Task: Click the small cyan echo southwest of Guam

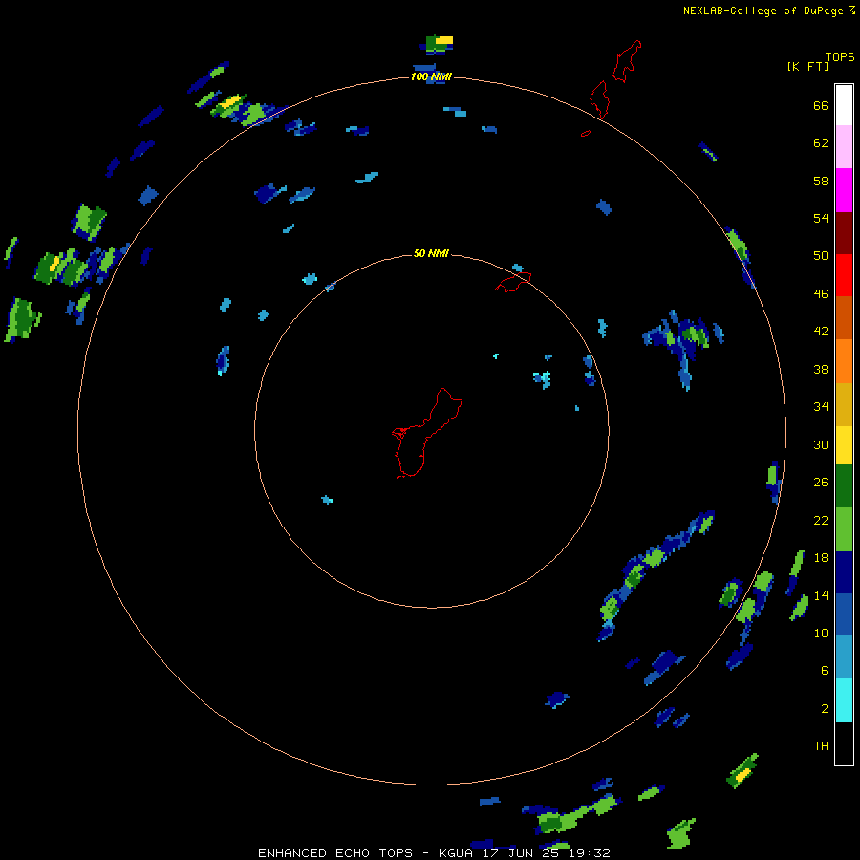Action: point(327,500)
